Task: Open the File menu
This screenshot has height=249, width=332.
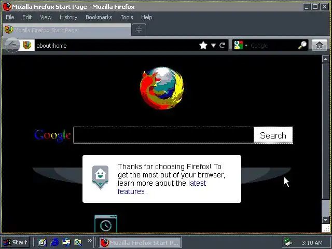Action: tap(10, 17)
